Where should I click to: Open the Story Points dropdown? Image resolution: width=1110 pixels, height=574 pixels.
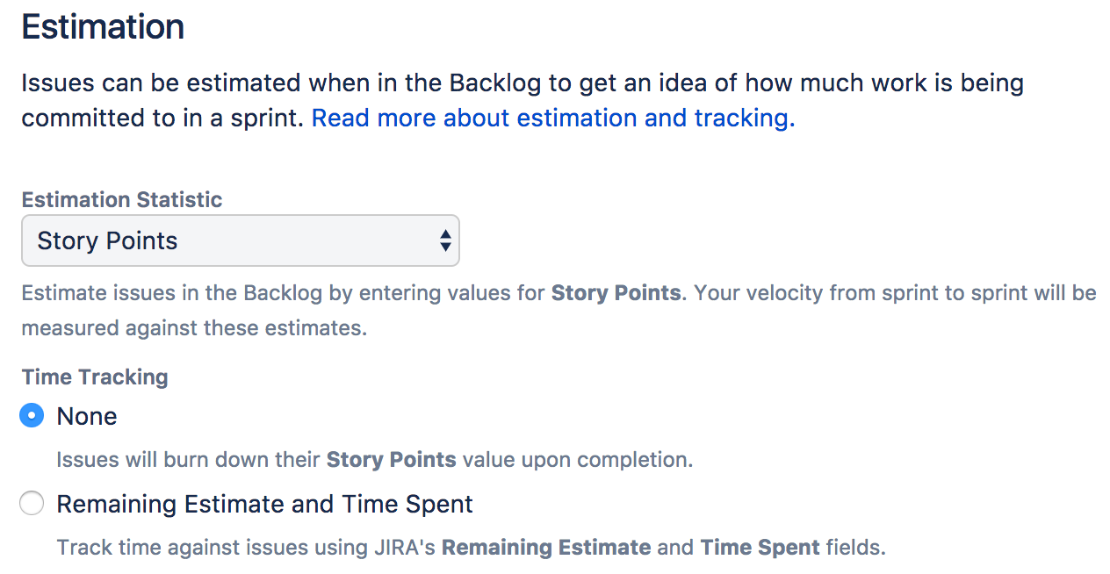point(240,240)
